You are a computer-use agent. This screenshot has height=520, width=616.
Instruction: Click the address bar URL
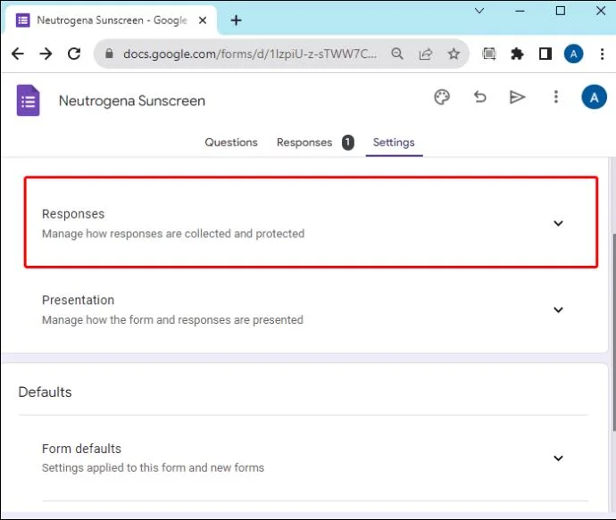point(250,54)
